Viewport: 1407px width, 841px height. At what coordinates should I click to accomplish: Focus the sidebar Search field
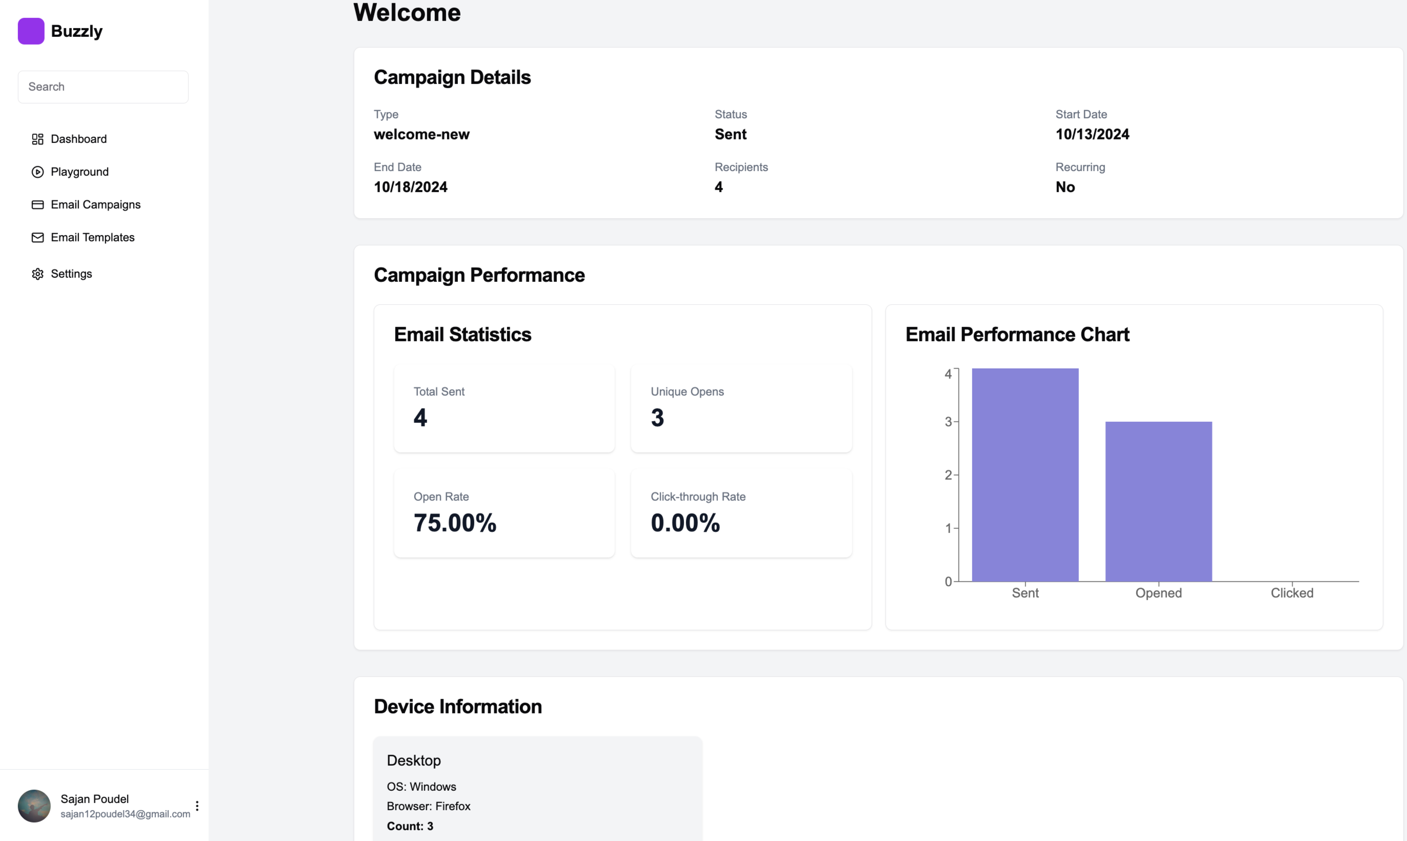[103, 87]
